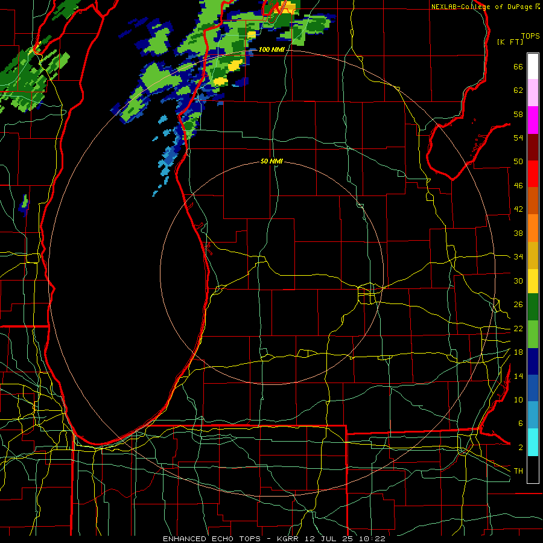Click the '50' legend value label

[518, 162]
